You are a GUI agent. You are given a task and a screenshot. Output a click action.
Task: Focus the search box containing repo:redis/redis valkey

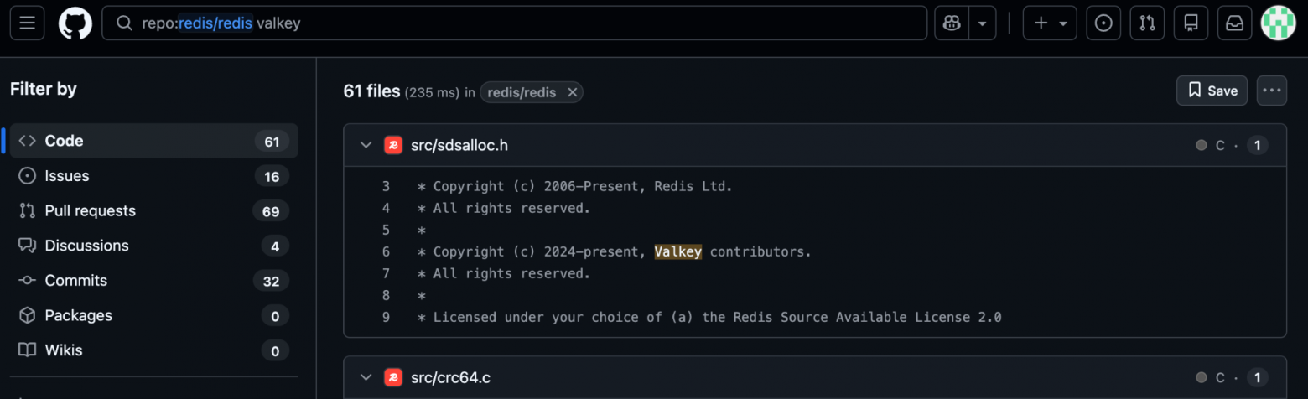coord(515,23)
